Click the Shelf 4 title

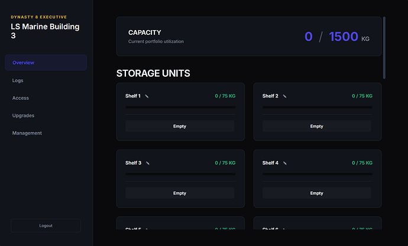pos(270,163)
